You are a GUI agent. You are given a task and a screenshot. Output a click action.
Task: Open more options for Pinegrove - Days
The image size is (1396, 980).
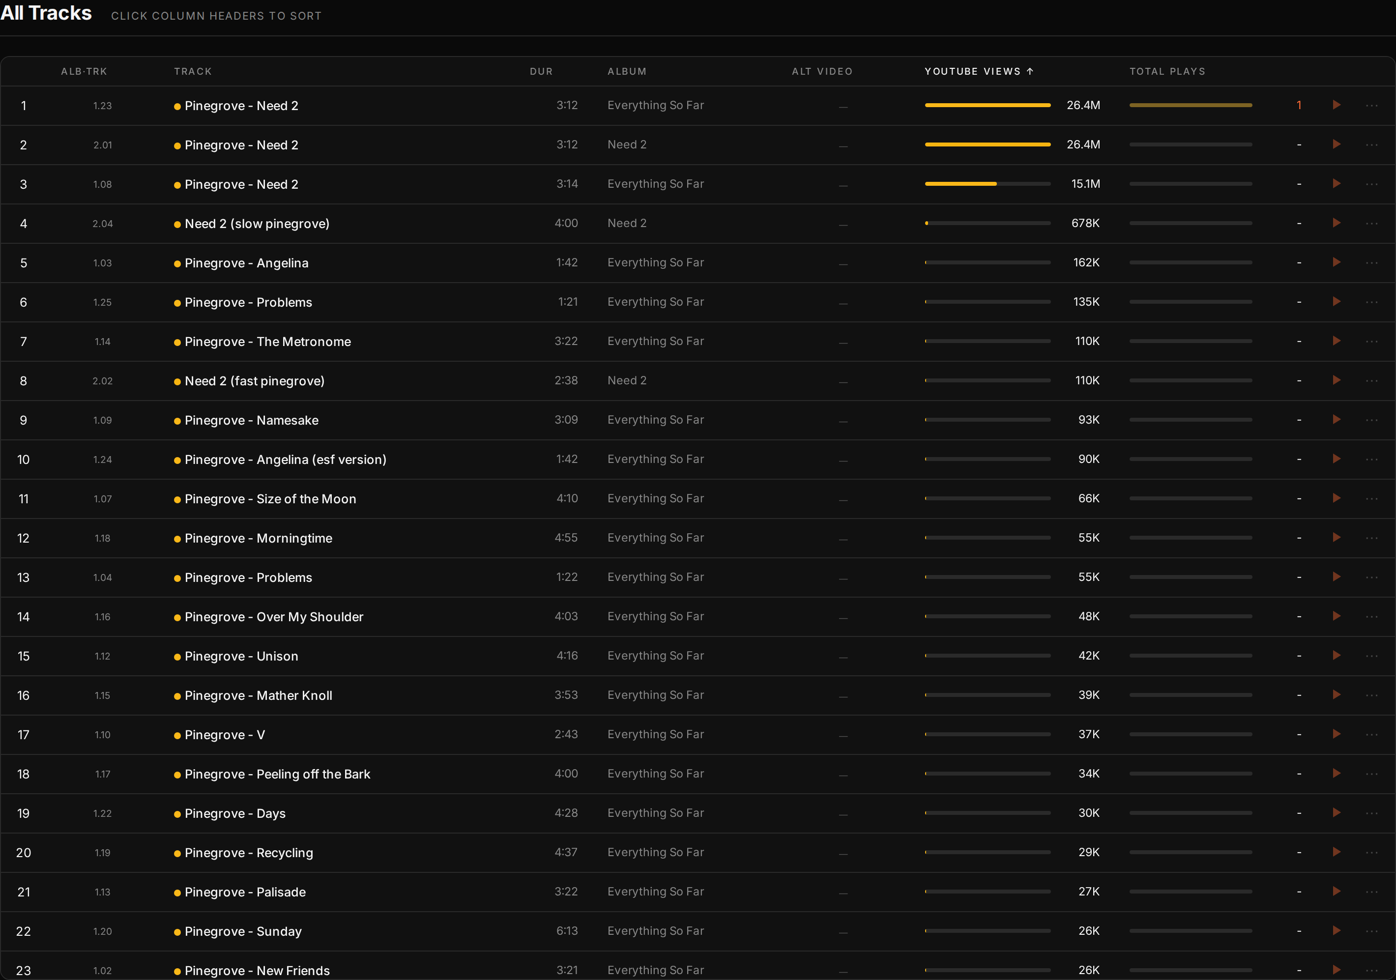tap(1372, 813)
